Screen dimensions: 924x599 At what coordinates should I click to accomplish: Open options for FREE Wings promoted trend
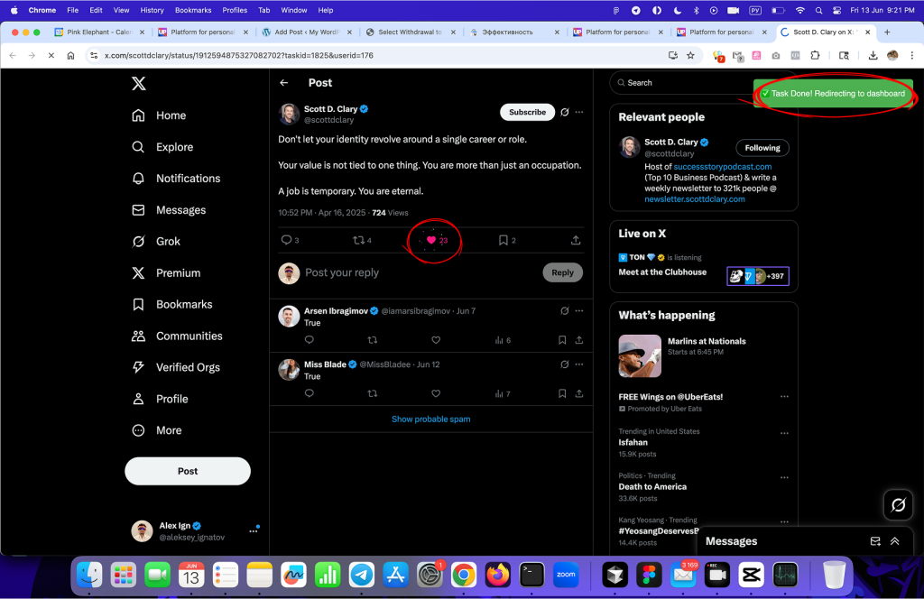pyautogui.click(x=784, y=397)
